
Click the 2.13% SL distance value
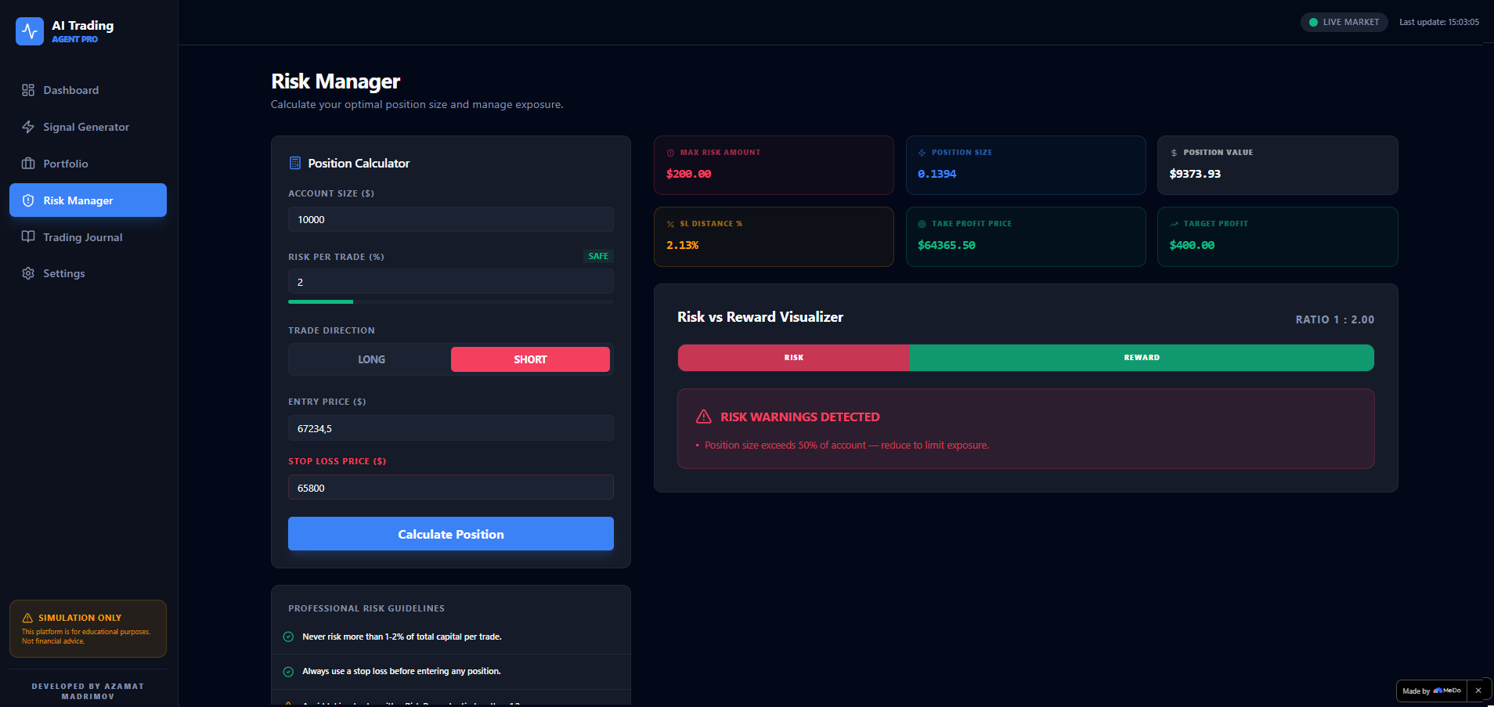[x=682, y=245]
